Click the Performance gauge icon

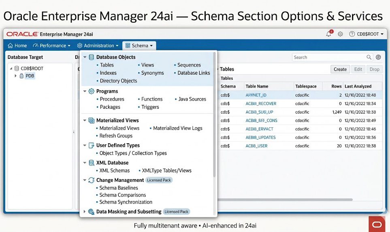[36, 45]
